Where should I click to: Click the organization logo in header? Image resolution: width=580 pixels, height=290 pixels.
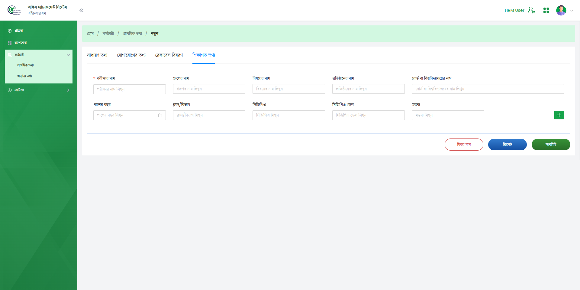14,10
